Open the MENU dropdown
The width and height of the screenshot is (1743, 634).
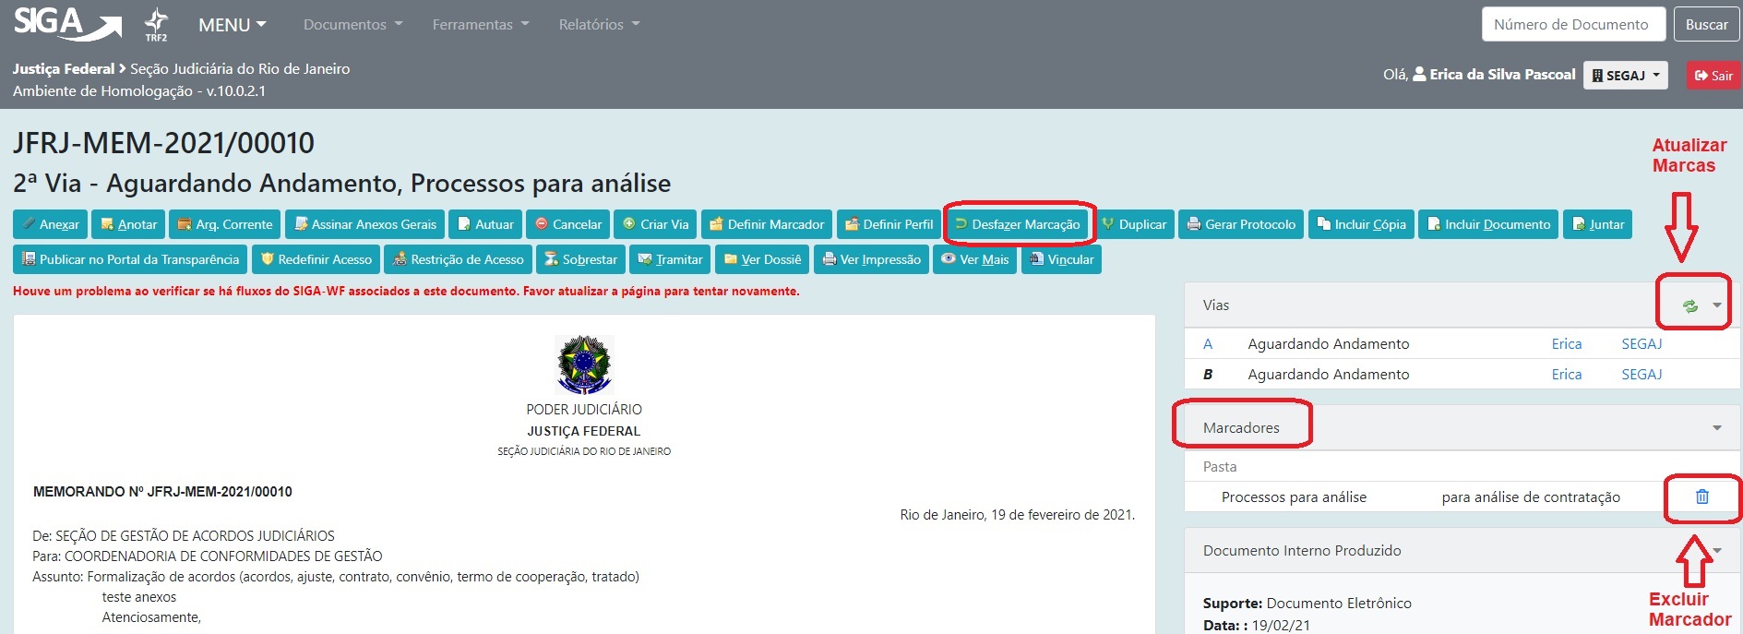232,25
